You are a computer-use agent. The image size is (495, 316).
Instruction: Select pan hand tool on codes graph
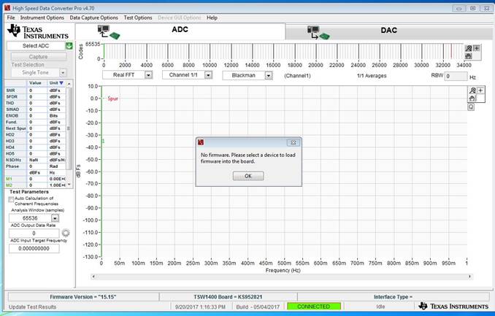pyautogui.click(x=469, y=56)
